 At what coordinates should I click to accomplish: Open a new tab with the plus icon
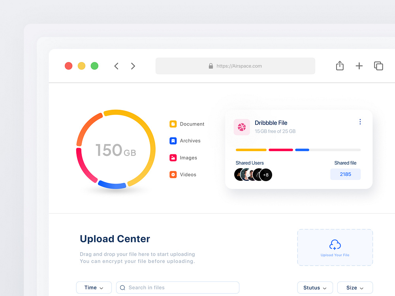click(359, 66)
